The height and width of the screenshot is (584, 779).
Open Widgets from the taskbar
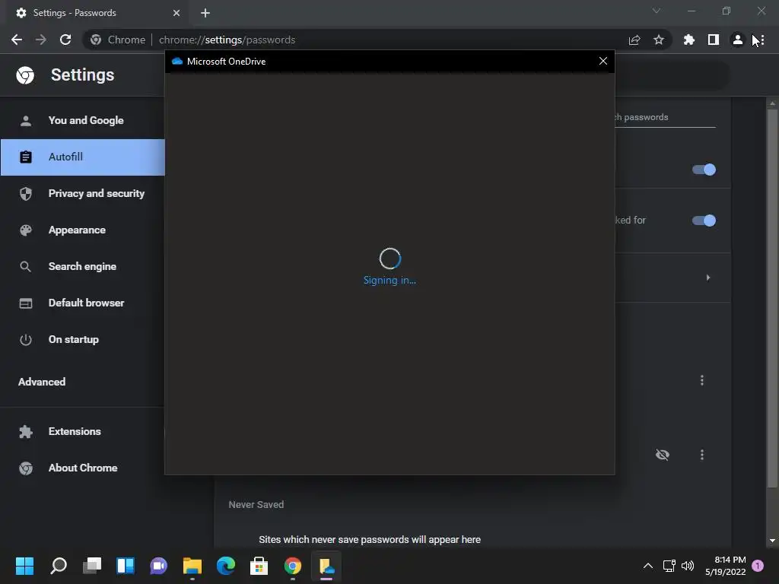click(x=126, y=566)
